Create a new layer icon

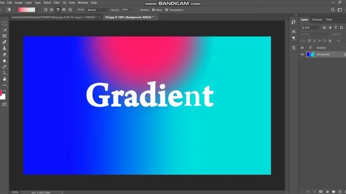click(x=340, y=192)
